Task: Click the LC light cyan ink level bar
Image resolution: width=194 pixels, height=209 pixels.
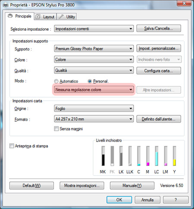Action: click(156, 156)
